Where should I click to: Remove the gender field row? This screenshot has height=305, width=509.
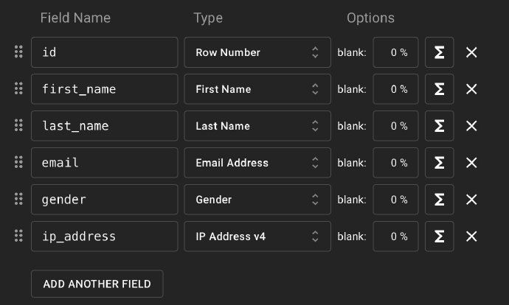click(471, 200)
